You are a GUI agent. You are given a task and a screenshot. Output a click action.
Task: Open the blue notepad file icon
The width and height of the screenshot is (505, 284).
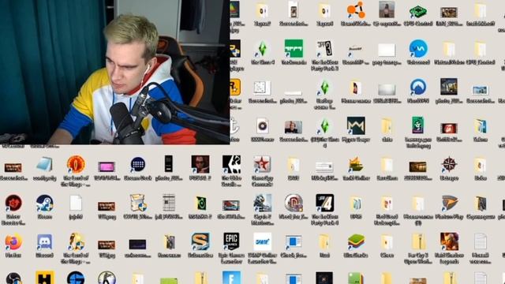44,165
